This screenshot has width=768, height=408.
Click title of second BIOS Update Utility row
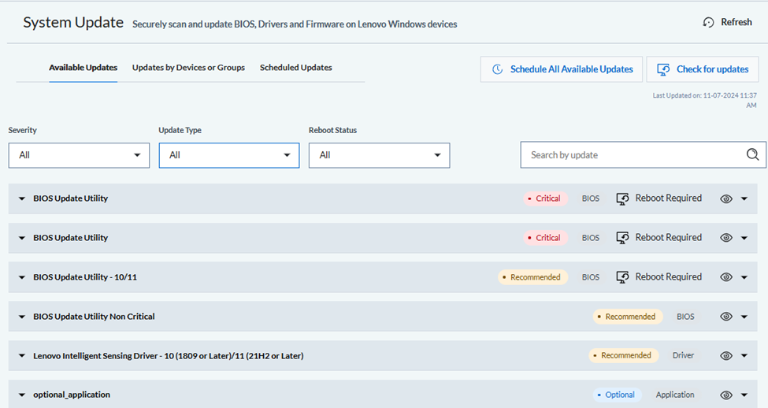tap(71, 238)
